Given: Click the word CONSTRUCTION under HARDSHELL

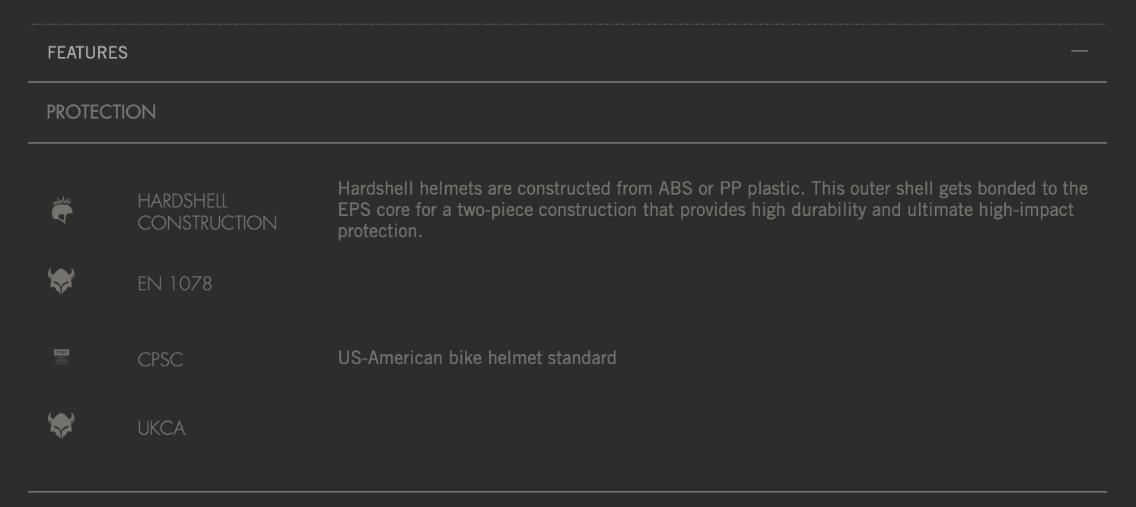Looking at the screenshot, I should [x=207, y=223].
